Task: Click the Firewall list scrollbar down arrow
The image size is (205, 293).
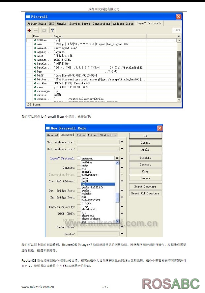Action: pos(179,100)
